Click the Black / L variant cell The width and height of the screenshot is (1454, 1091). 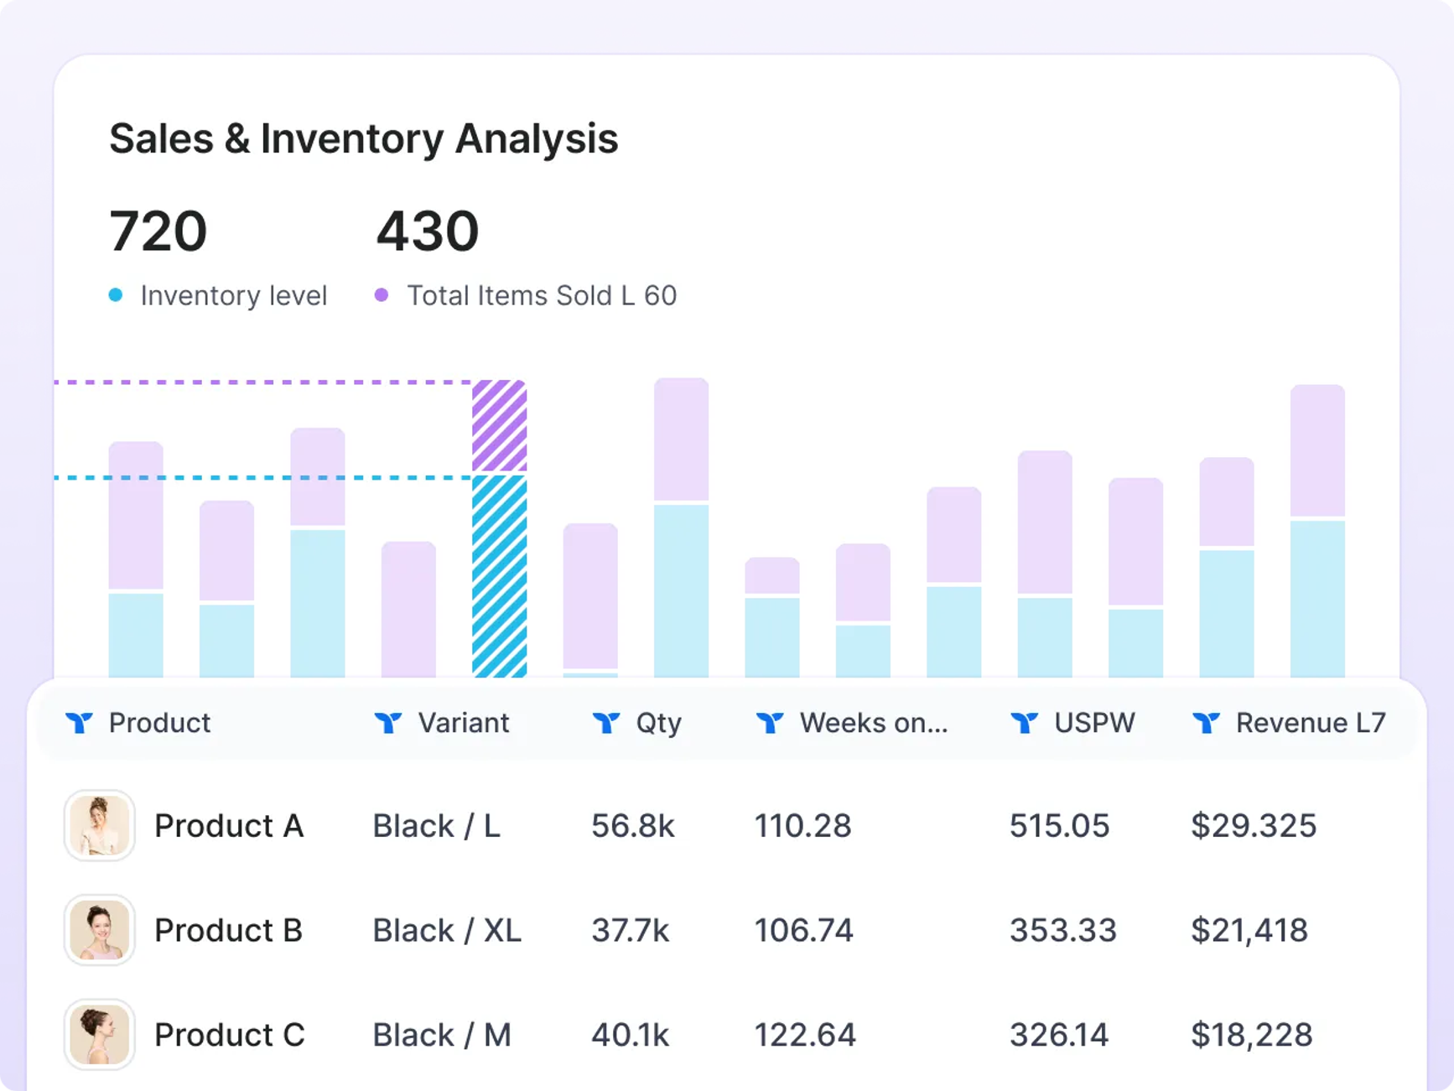[437, 826]
